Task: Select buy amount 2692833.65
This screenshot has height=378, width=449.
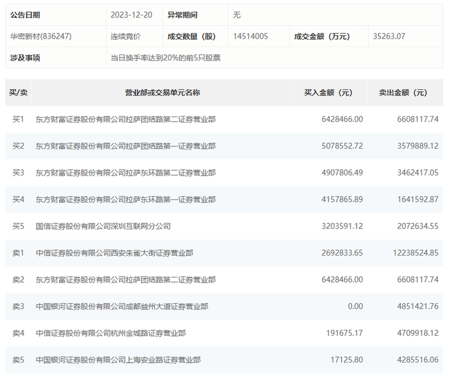Action: [342, 253]
